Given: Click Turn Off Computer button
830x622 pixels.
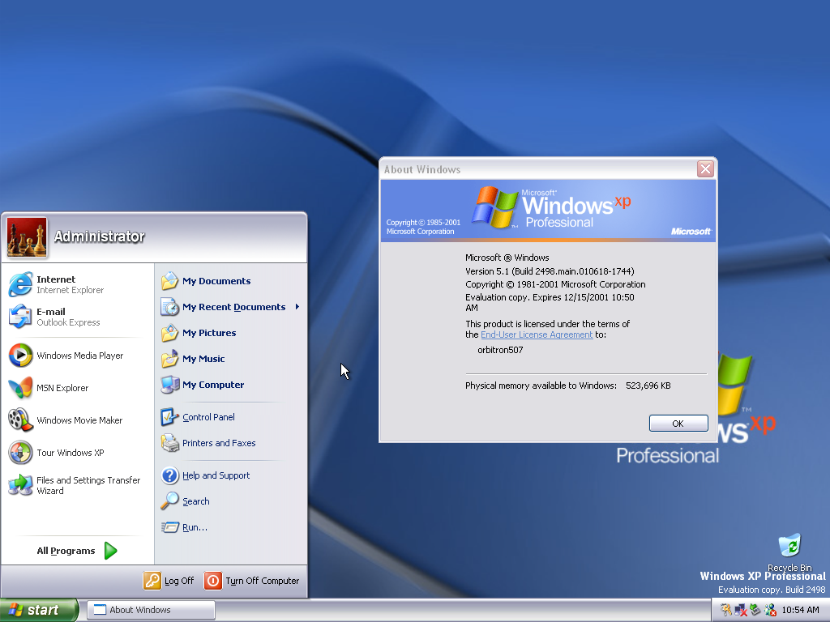Looking at the screenshot, I should (252, 580).
